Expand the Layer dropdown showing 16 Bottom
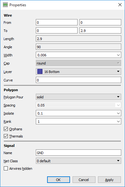This screenshot has width=125, height=187. tap(79, 71)
